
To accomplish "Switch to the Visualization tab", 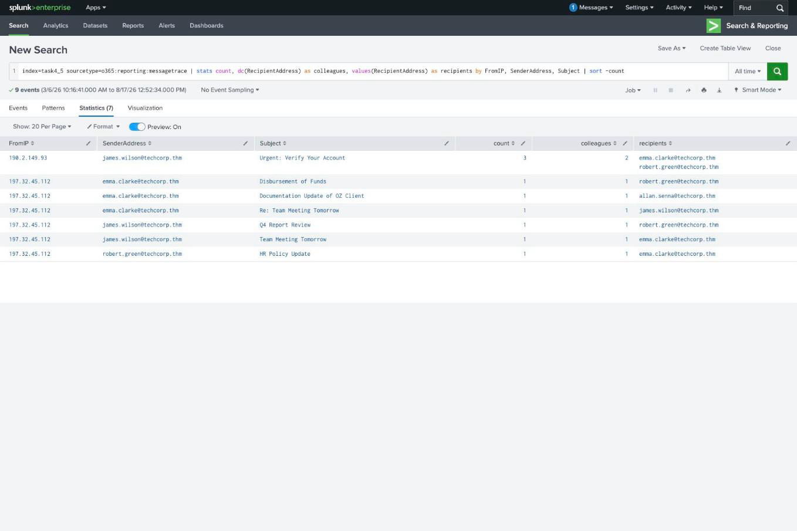I will click(145, 108).
